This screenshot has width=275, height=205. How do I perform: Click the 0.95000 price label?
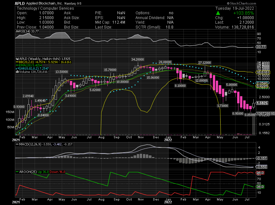(x=238, y=114)
